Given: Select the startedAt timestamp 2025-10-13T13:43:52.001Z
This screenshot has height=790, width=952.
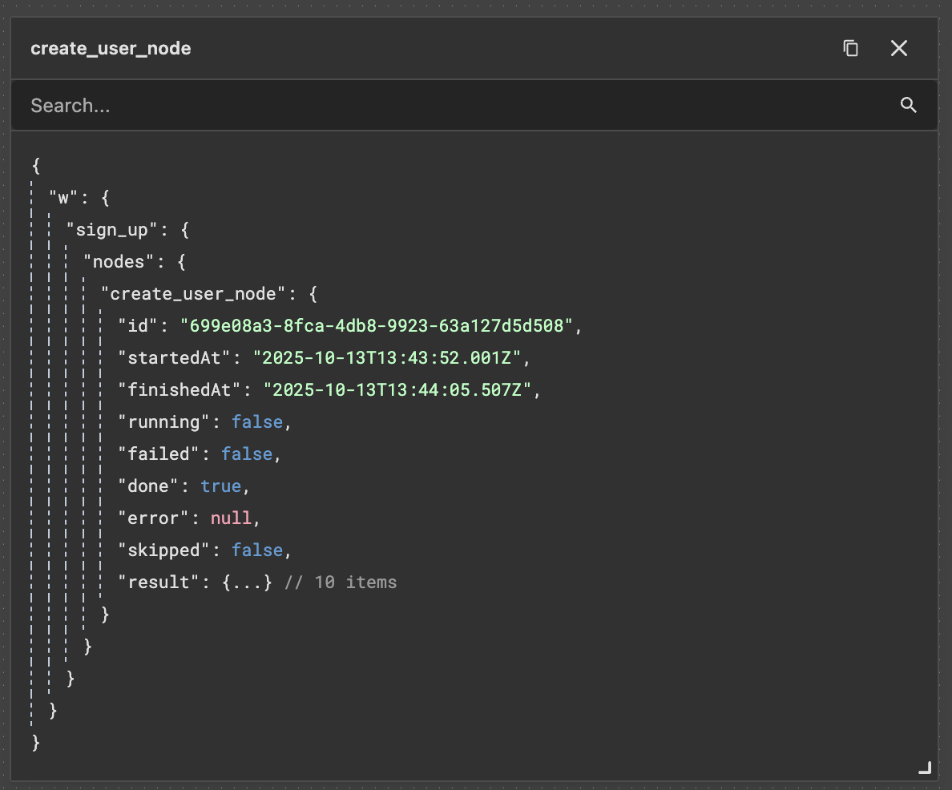Looking at the screenshot, I should tap(387, 358).
